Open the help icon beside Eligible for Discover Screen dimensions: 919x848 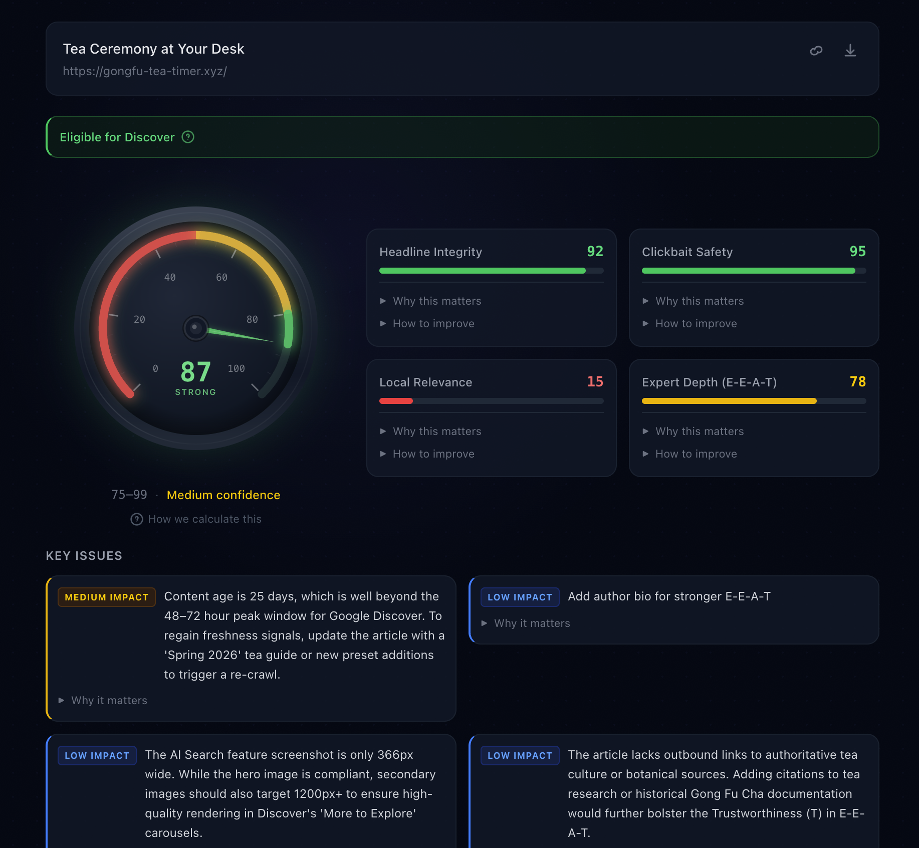coord(188,137)
